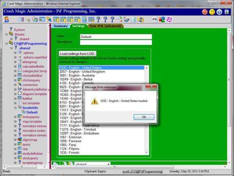Click the objectmap tree node icon
The image size is (234, 176).
click(20, 139)
